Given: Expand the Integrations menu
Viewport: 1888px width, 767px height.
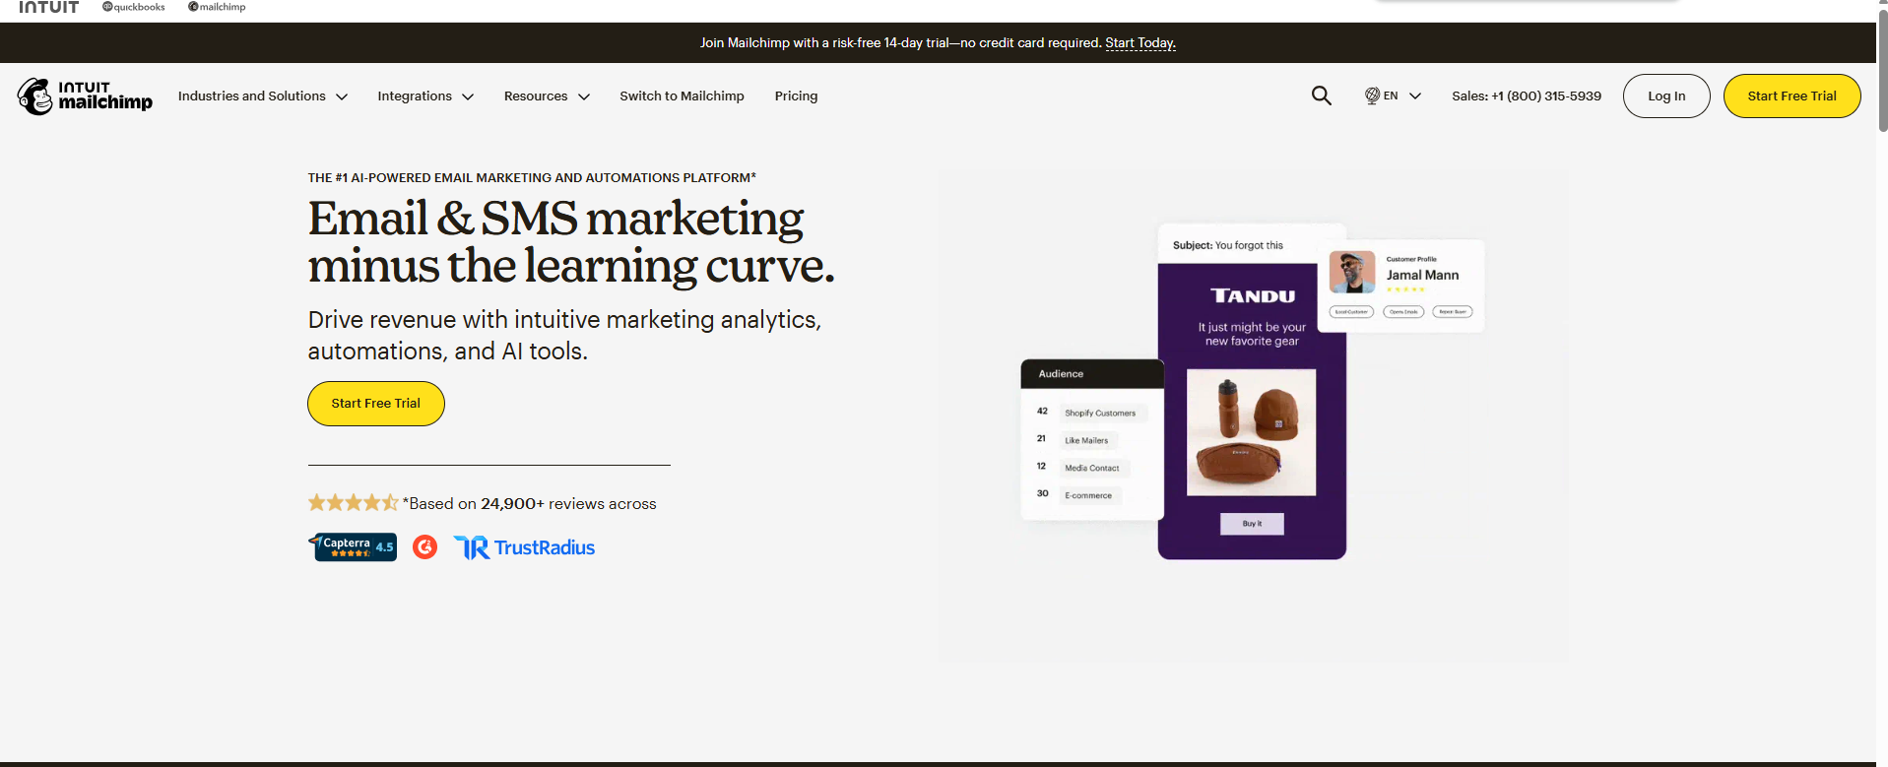Looking at the screenshot, I should (425, 96).
